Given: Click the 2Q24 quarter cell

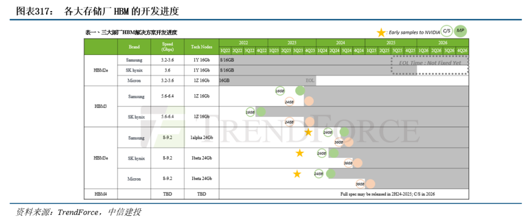Looking at the screenshot, I should pos(334,51).
